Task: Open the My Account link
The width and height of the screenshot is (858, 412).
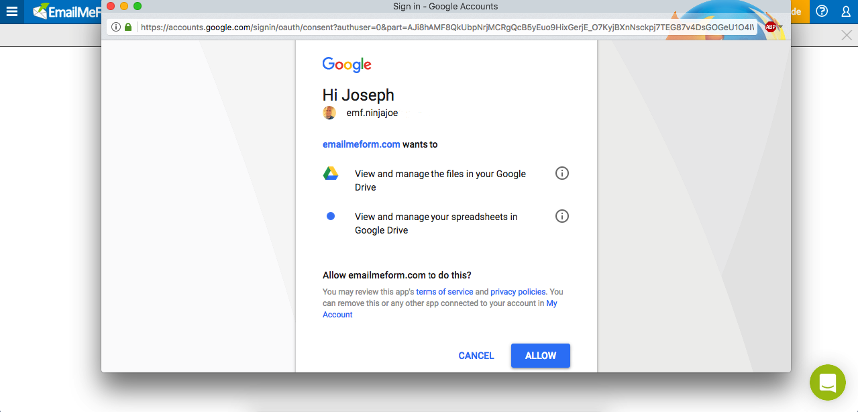Action: [x=440, y=309]
